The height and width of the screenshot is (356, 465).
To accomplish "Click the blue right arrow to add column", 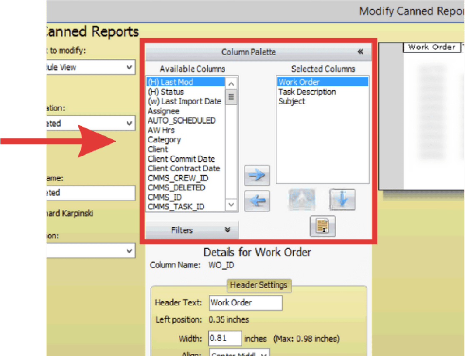I will [x=257, y=175].
